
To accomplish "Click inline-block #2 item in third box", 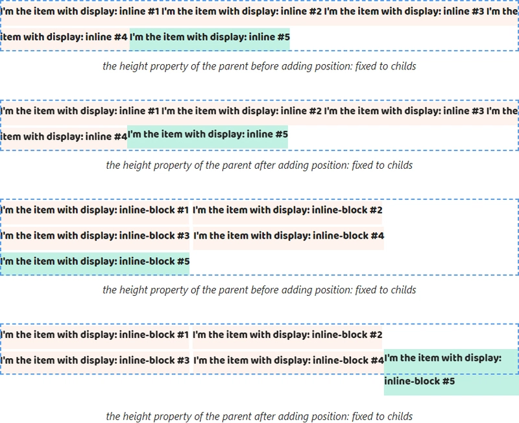I will point(287,212).
